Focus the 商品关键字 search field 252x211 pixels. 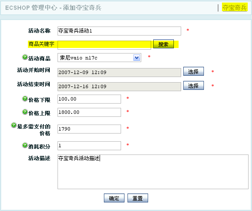coord(104,45)
